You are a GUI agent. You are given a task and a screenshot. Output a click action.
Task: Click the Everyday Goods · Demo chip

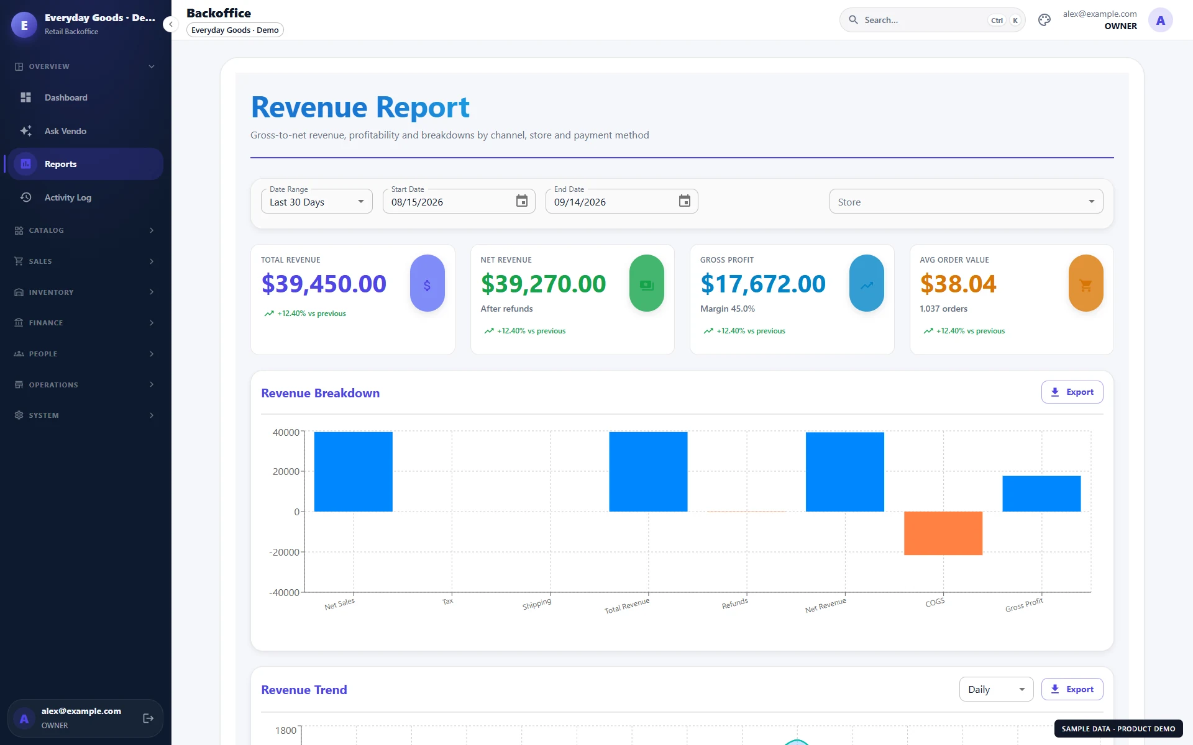[x=235, y=30]
